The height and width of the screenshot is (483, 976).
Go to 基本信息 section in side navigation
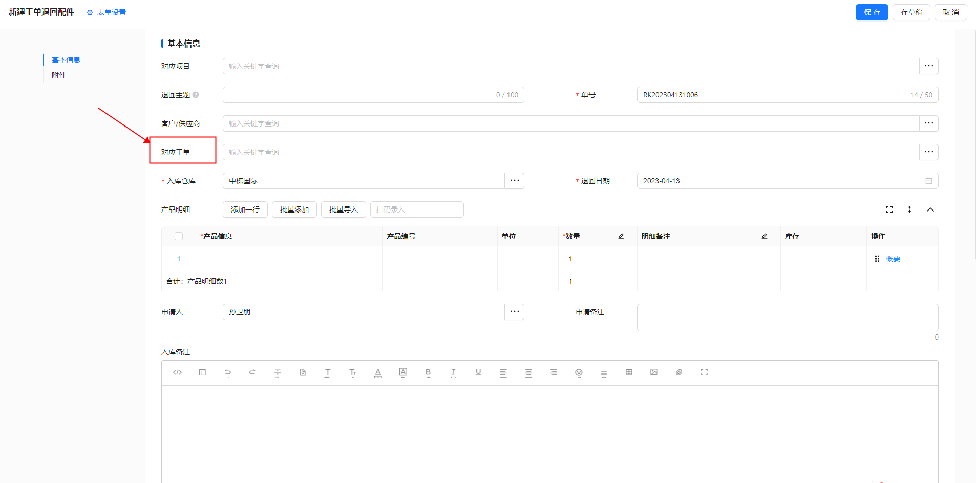pyautogui.click(x=66, y=60)
